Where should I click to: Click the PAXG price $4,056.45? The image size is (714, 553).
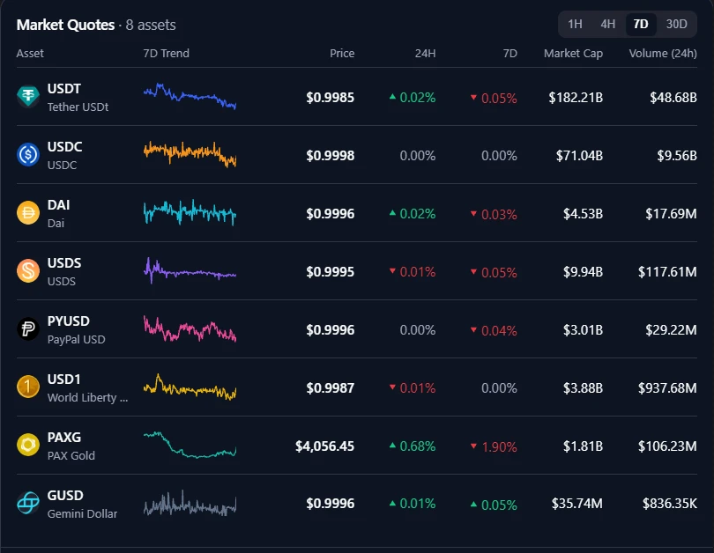point(324,446)
